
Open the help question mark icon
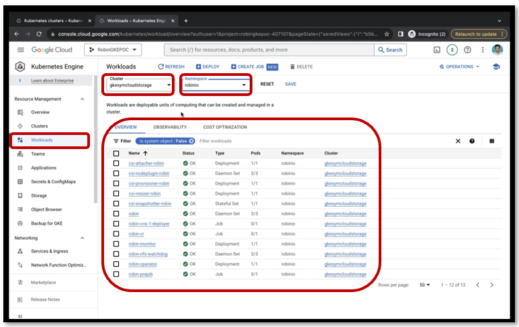click(x=467, y=50)
